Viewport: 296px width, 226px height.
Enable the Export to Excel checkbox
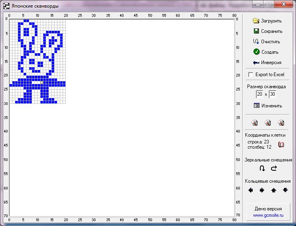[x=251, y=75]
